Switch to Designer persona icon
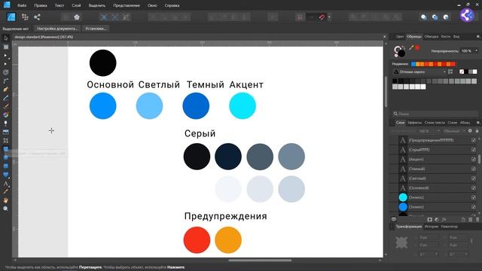This screenshot has width=482, height=271. (11, 17)
